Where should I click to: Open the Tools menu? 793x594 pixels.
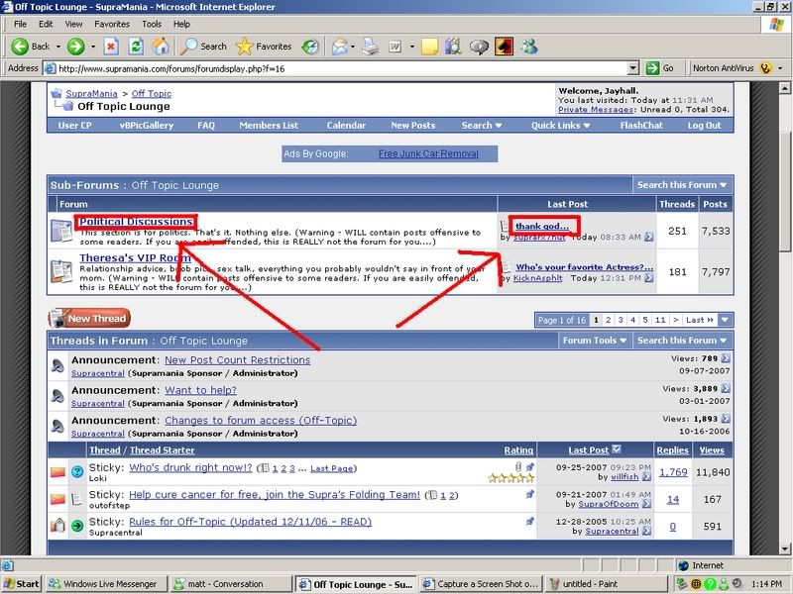[x=152, y=24]
